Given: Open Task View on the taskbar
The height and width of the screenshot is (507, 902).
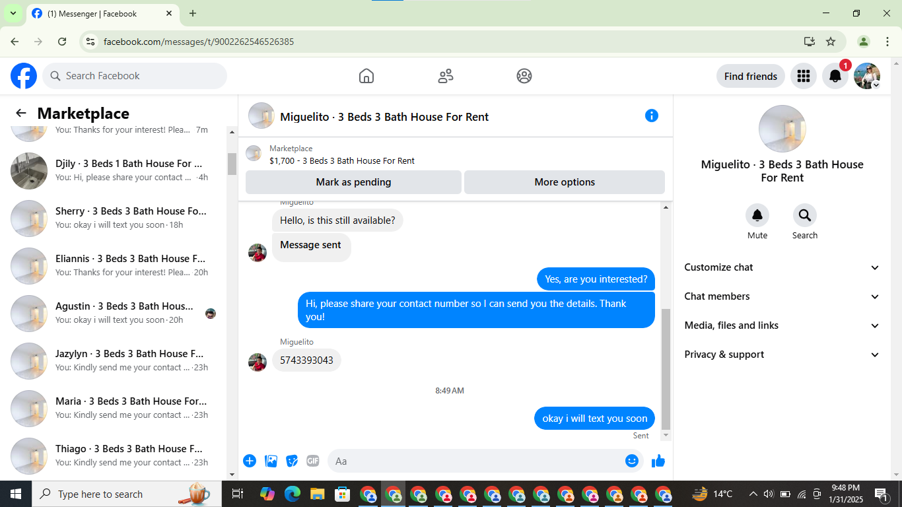Looking at the screenshot, I should pos(238,494).
